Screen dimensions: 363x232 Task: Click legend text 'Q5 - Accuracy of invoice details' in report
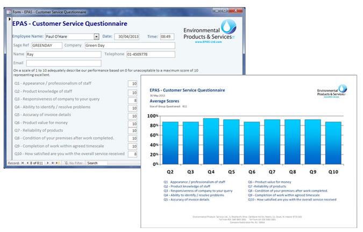coord(187,200)
